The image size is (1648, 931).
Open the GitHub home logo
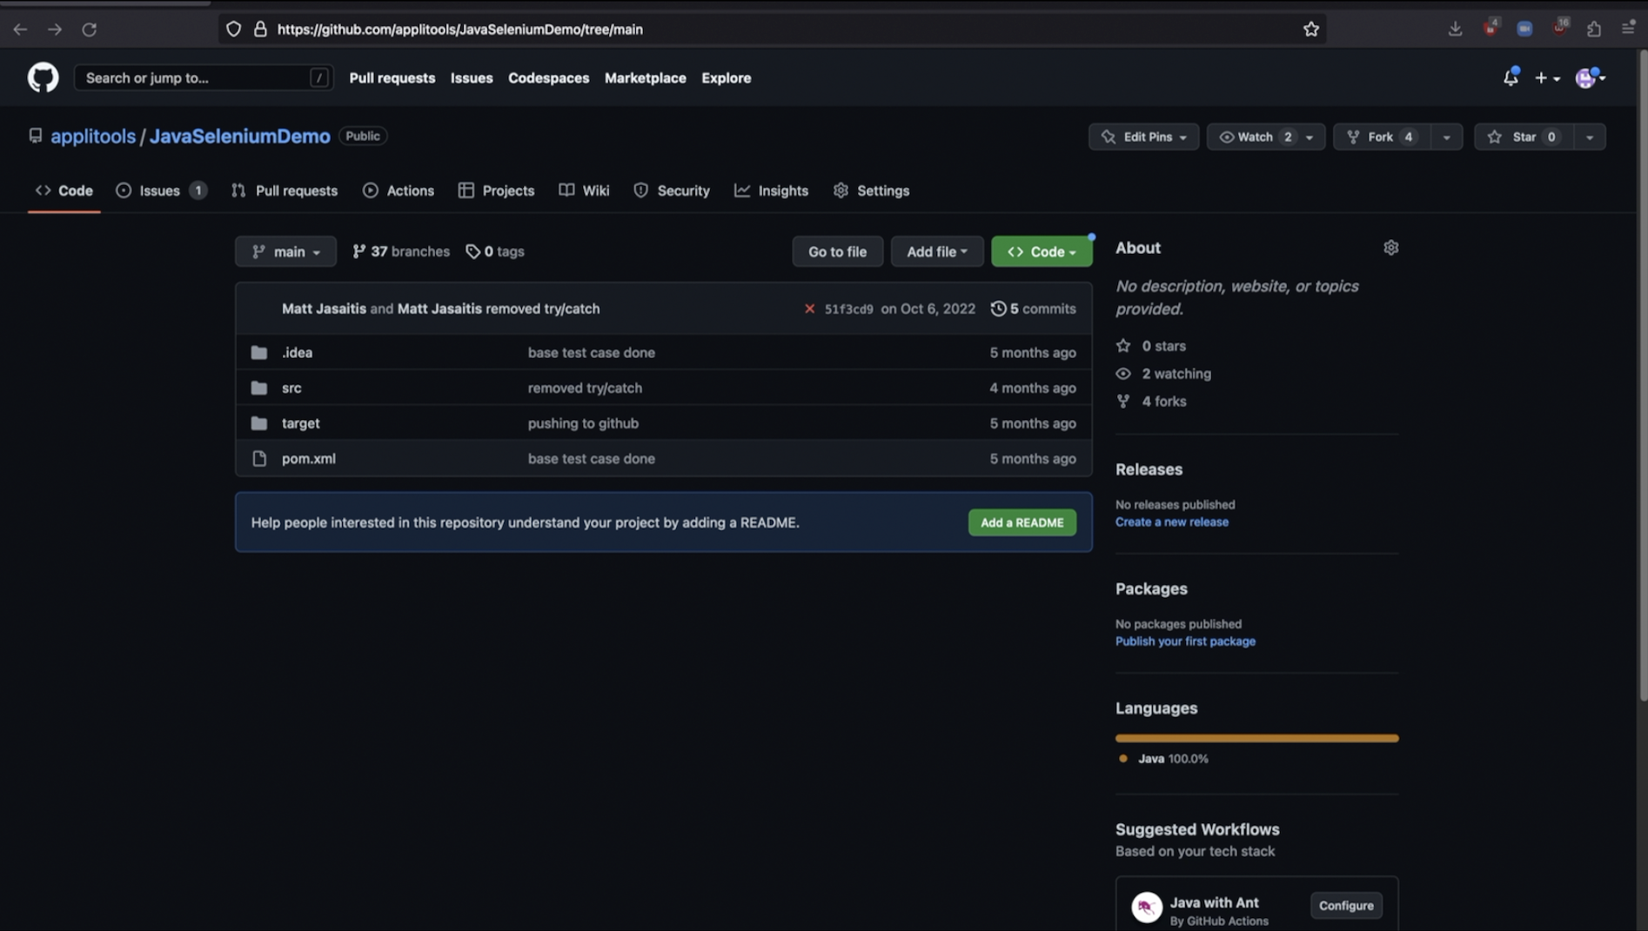click(x=43, y=77)
